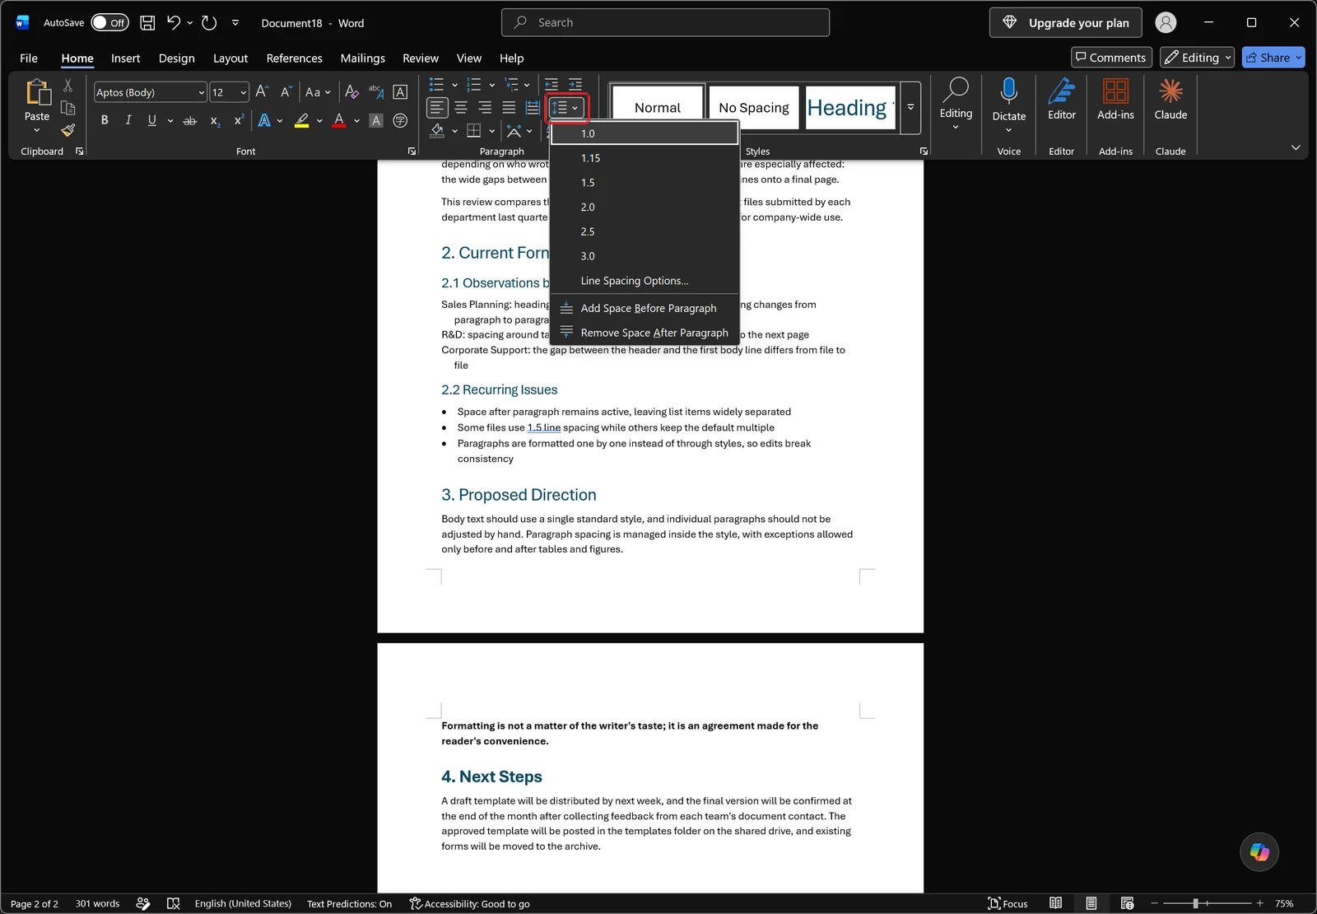The image size is (1317, 914).
Task: Increase font size with larger A icon
Action: click(262, 92)
